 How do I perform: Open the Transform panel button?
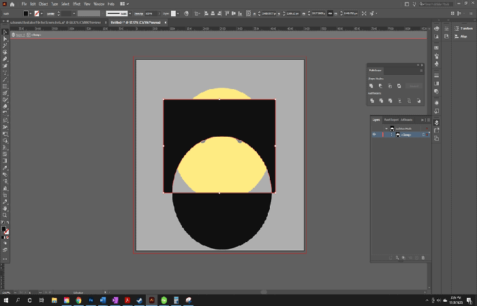[x=463, y=29]
